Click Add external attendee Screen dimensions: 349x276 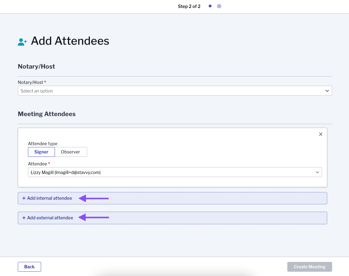coord(50,217)
